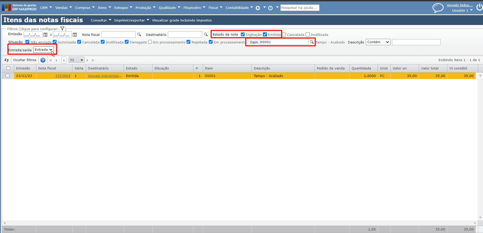Go to the first page arrow
The width and height of the screenshot is (483, 233).
coord(50,60)
